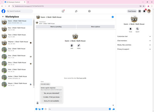Open the Friends icon in top navigation
This screenshot has height=112, width=154.
point(76,11)
